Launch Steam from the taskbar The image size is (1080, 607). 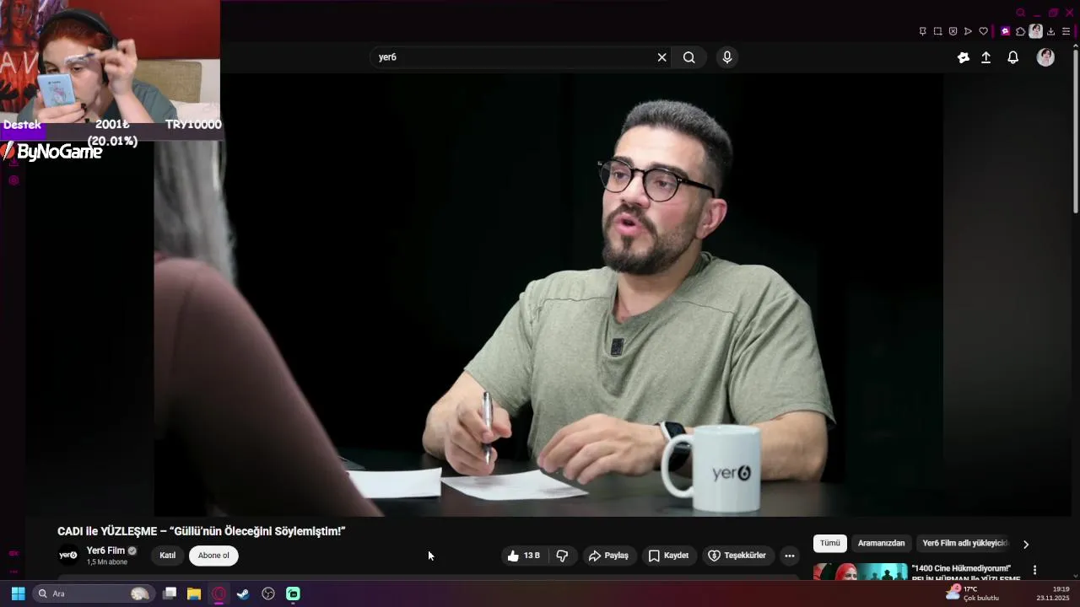coord(243,594)
